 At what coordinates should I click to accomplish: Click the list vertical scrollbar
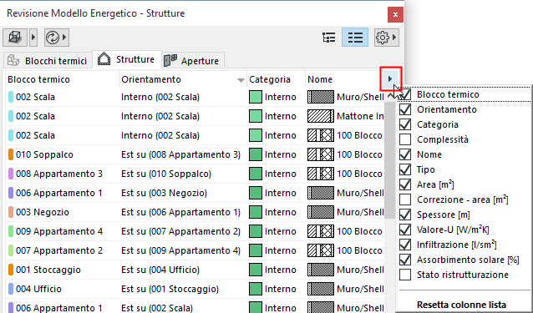point(389,159)
